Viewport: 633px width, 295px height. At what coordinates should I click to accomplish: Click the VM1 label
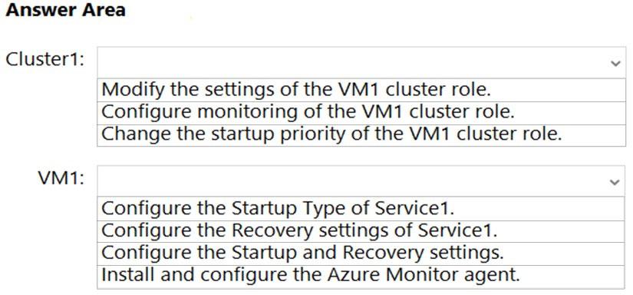click(x=61, y=178)
